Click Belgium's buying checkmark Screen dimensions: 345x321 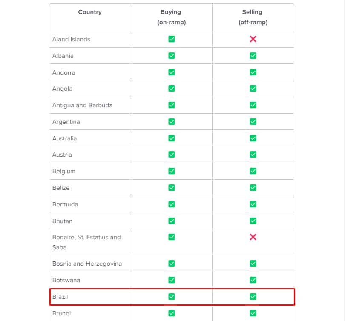point(172,171)
